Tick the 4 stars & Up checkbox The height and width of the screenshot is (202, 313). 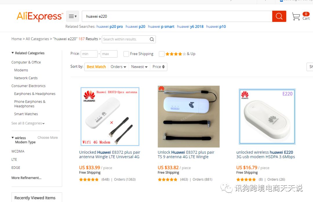click(x=161, y=54)
